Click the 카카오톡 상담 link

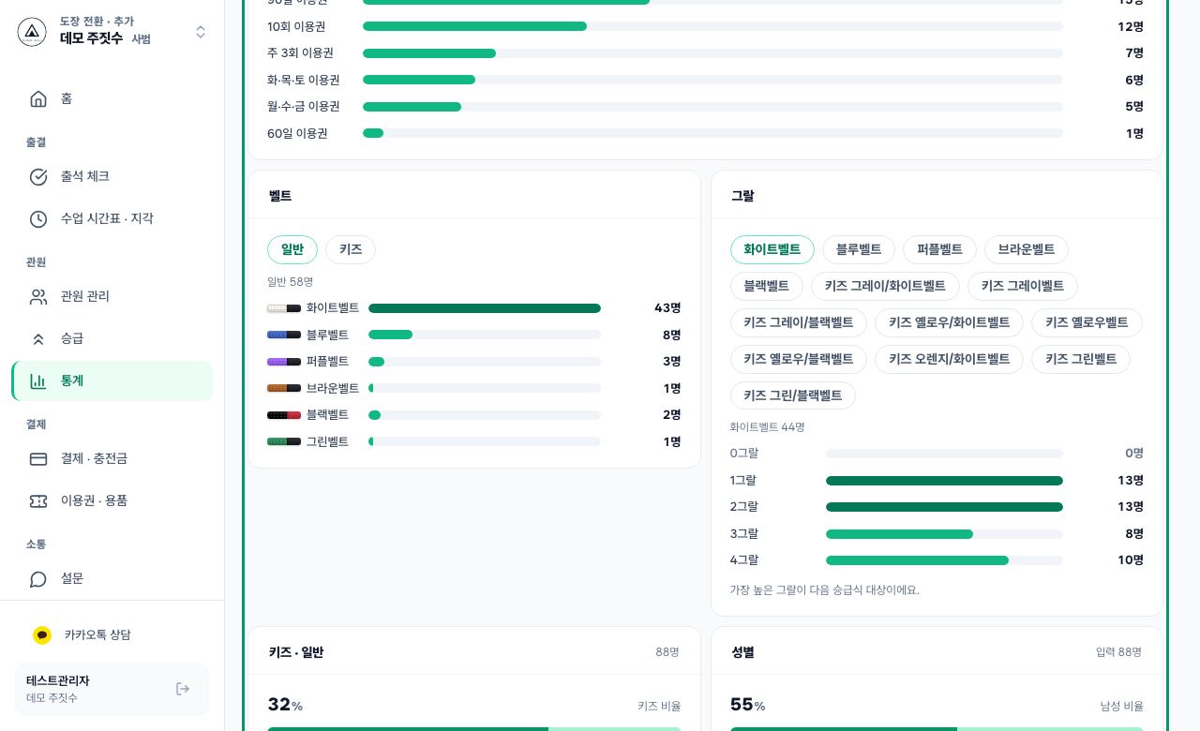112,634
